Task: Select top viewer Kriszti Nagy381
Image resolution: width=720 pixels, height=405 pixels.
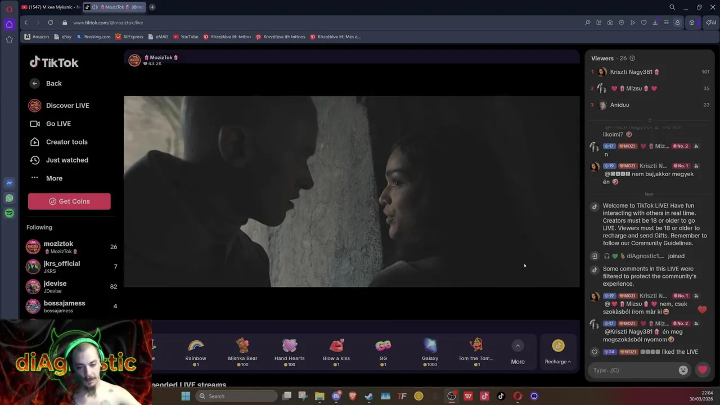Action: (x=650, y=72)
